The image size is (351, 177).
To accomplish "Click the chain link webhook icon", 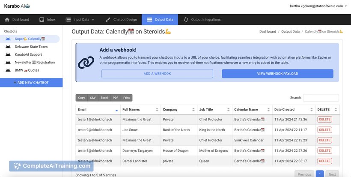I will click(x=86, y=63).
